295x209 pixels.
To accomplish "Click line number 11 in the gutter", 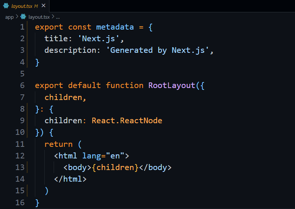I will pyautogui.click(x=20, y=144).
